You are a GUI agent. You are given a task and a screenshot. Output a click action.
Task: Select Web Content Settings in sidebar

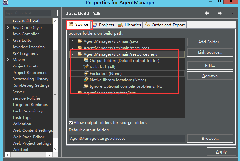point(32,130)
